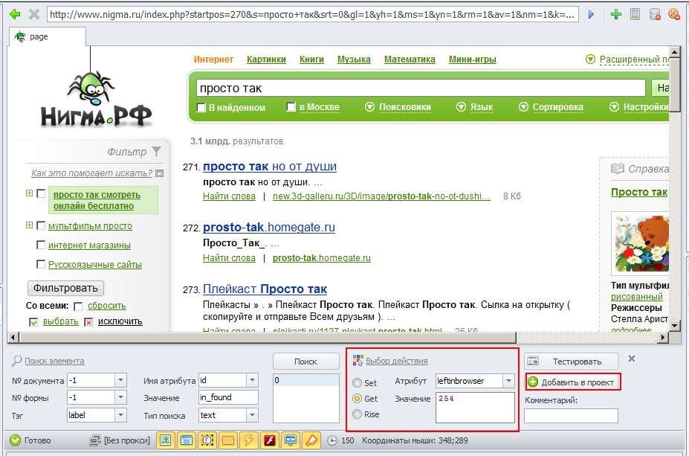Click the Фильтр funnel icon
689x456 pixels.
[x=156, y=152]
